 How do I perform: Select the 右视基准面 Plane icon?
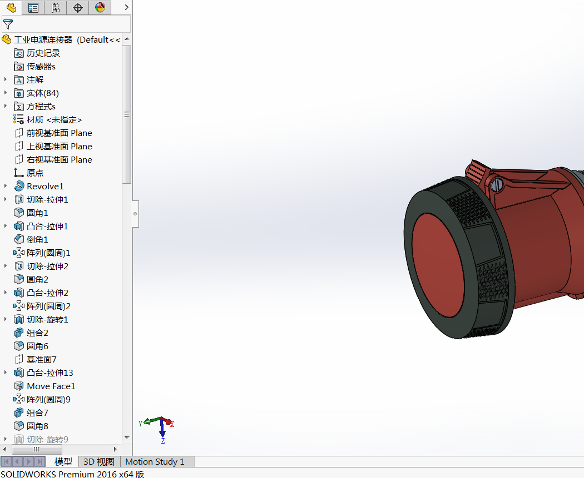[x=18, y=159]
